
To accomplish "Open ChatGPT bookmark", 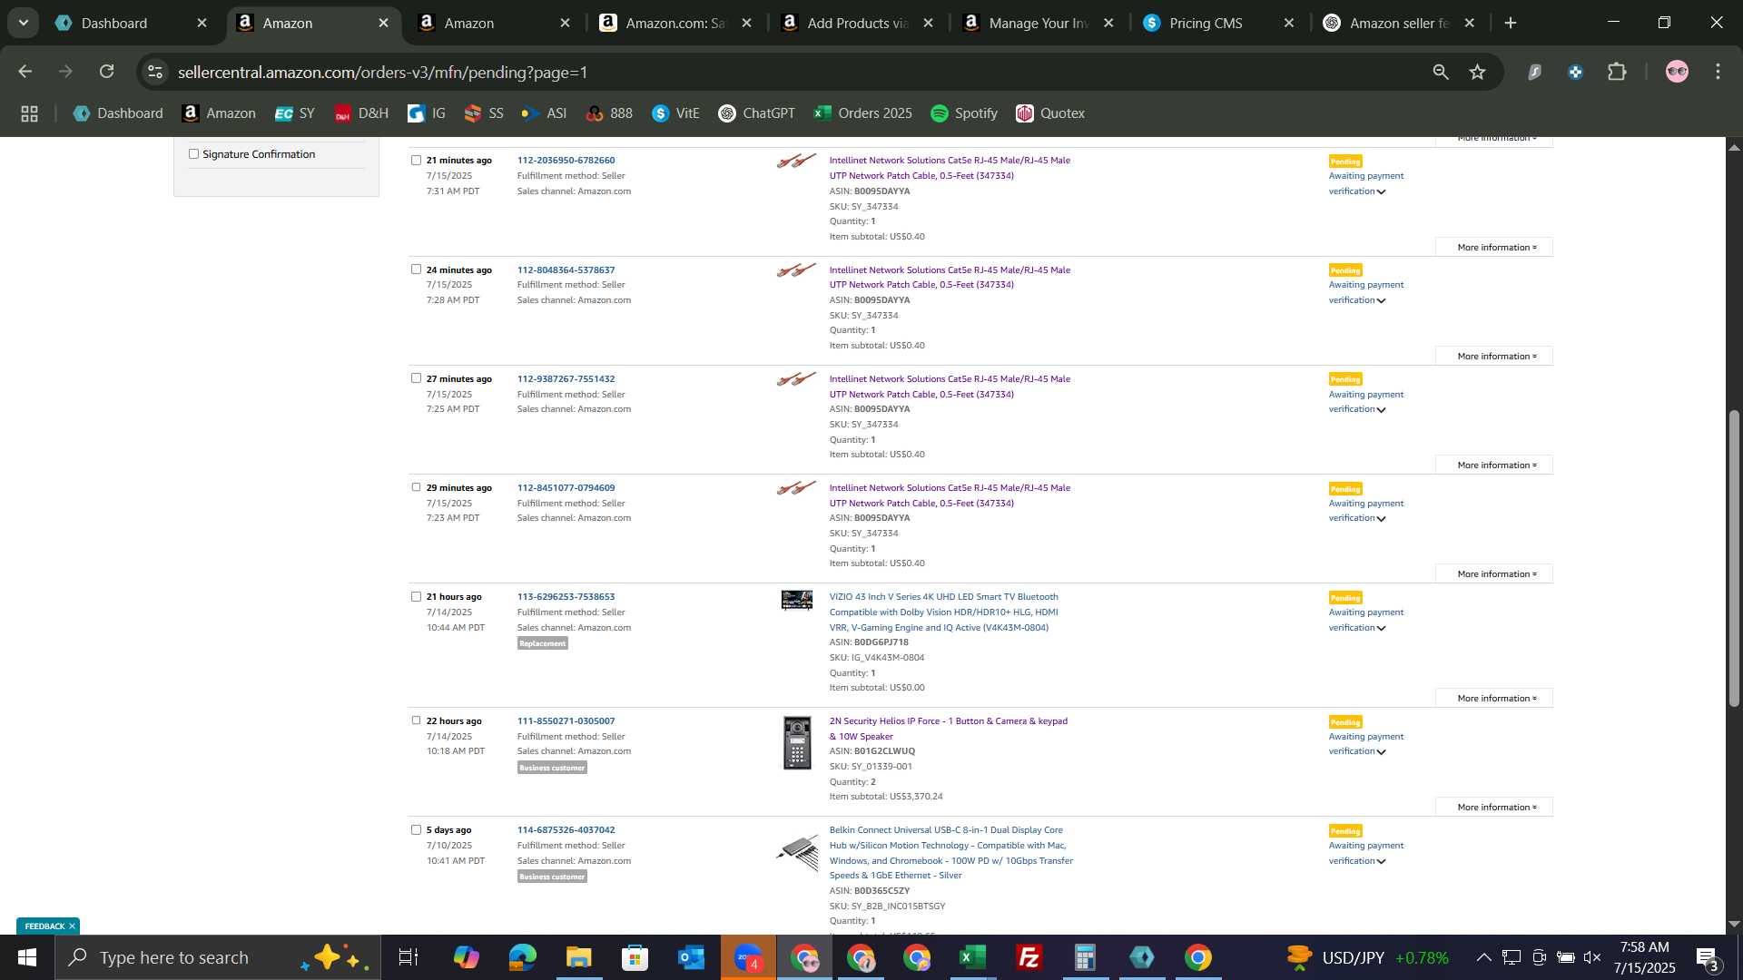I will coord(756,113).
